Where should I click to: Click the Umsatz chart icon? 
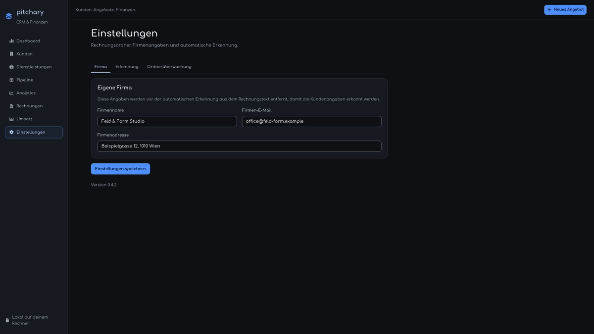pos(11,119)
